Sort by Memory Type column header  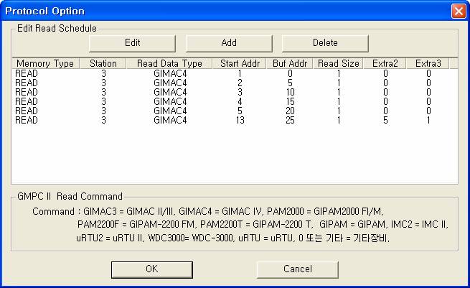(45, 64)
